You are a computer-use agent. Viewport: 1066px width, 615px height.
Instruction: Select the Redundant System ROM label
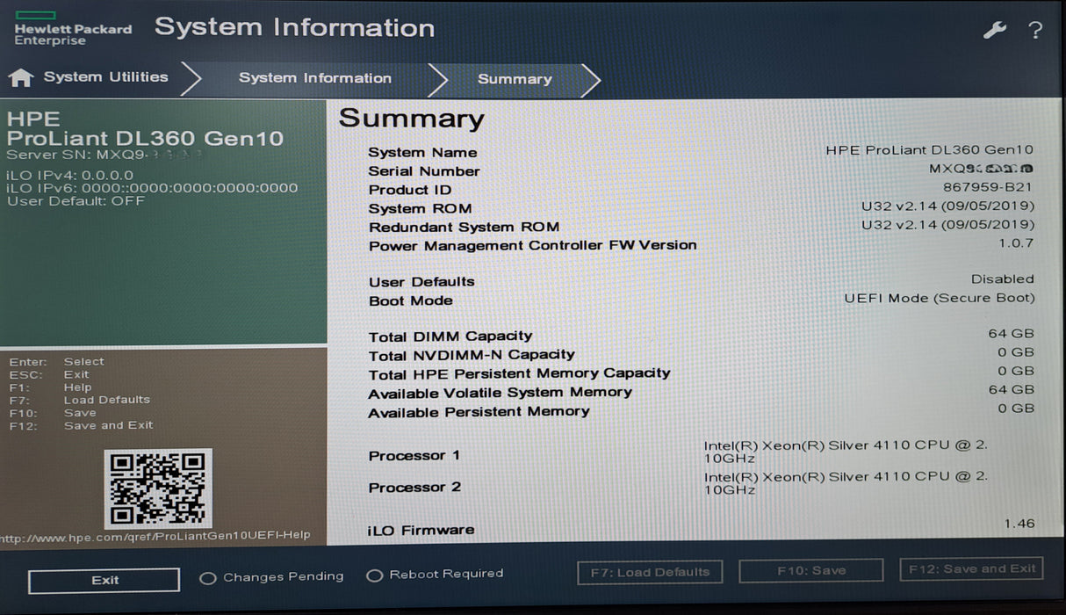coord(464,228)
